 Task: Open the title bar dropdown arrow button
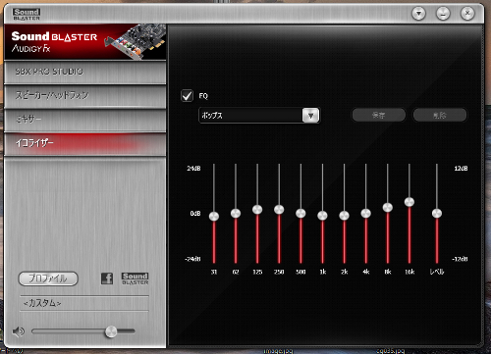pos(418,14)
